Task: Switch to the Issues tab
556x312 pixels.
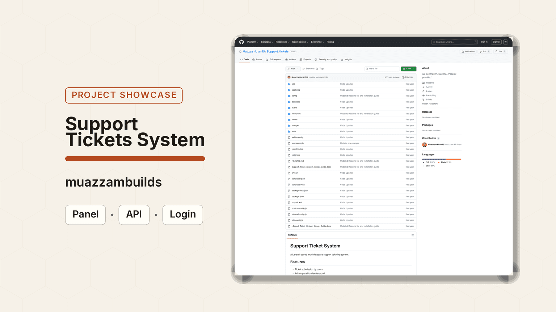Action: point(257,60)
